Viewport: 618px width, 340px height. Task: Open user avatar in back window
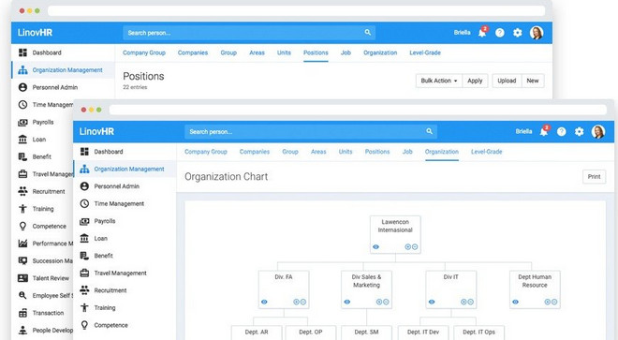(x=537, y=33)
